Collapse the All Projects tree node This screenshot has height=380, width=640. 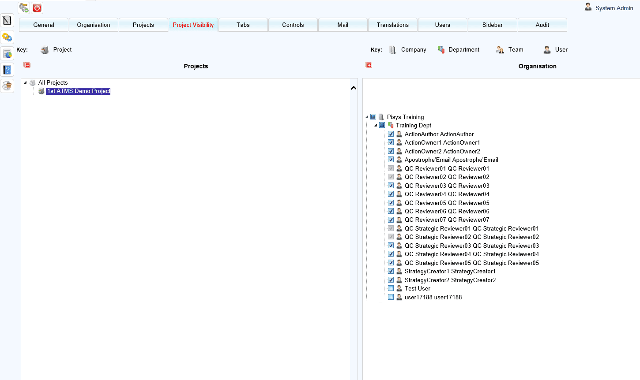pyautogui.click(x=25, y=82)
